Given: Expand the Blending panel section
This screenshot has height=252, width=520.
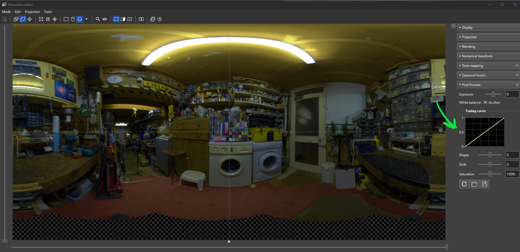Looking at the screenshot, I should [x=488, y=46].
